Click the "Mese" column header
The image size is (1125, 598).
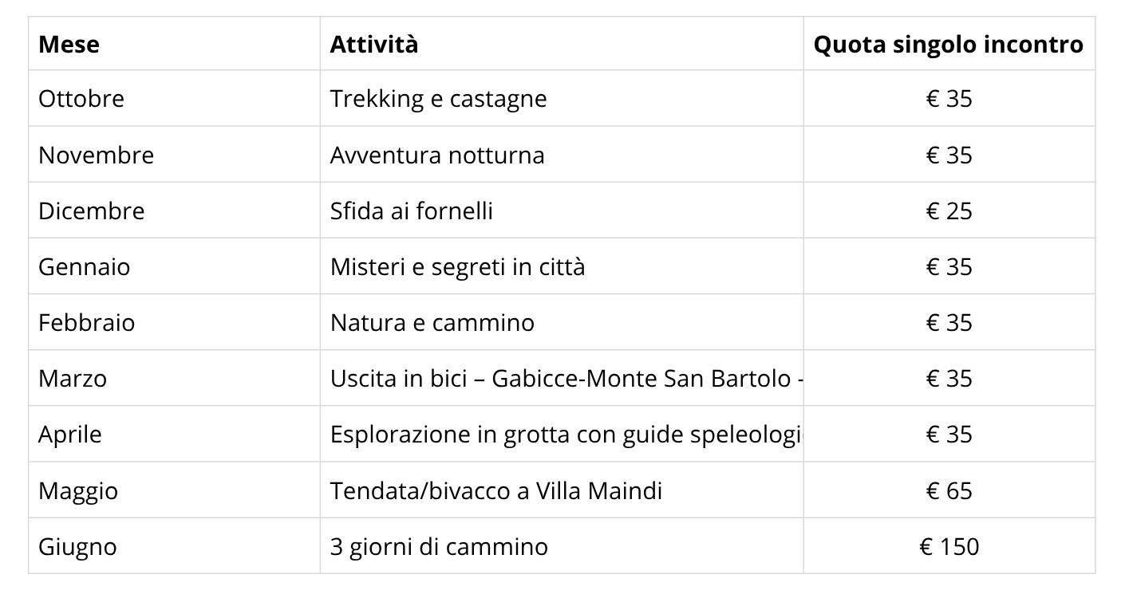pos(69,44)
